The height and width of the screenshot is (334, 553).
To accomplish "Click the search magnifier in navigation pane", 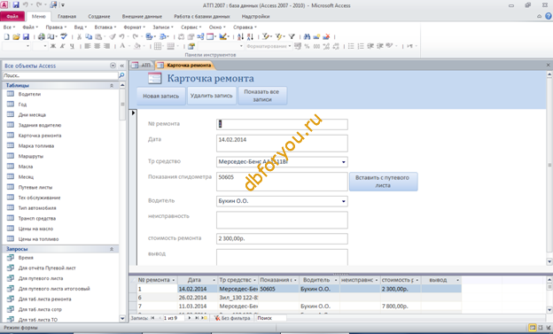I will click(x=121, y=75).
